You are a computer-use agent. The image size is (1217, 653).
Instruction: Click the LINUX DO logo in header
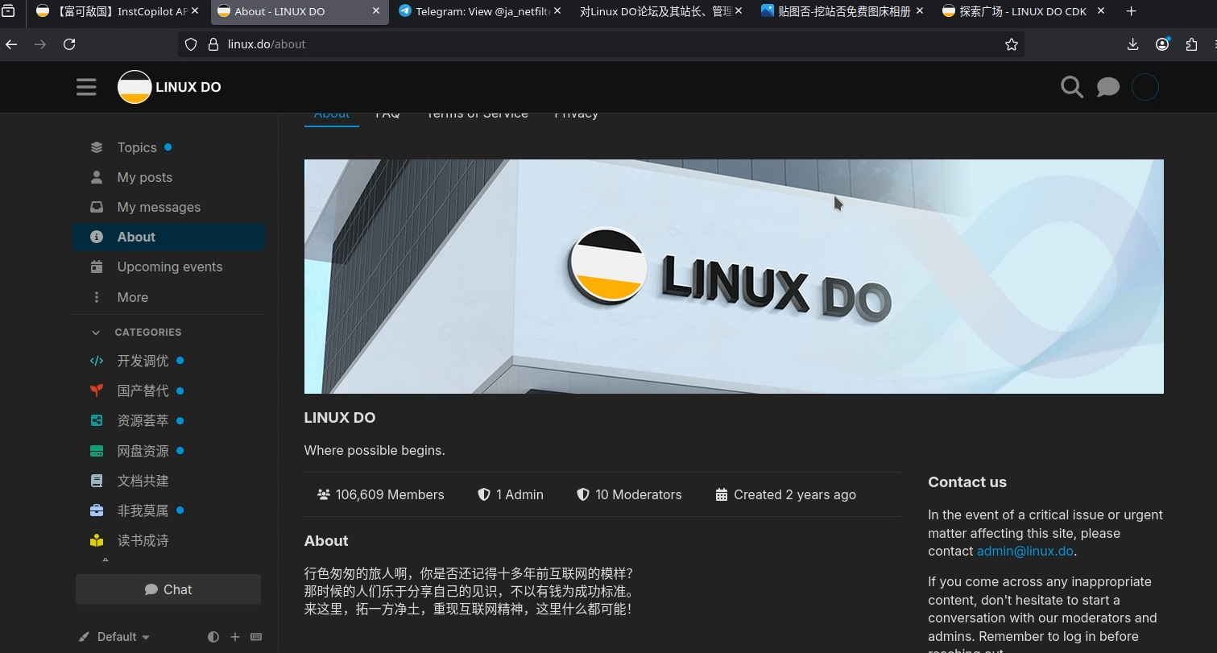170,87
